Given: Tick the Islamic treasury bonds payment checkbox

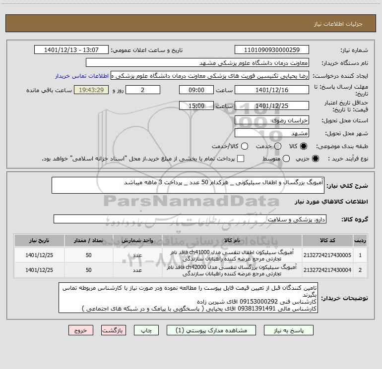Looking at the screenshot, I should pos(241,158).
